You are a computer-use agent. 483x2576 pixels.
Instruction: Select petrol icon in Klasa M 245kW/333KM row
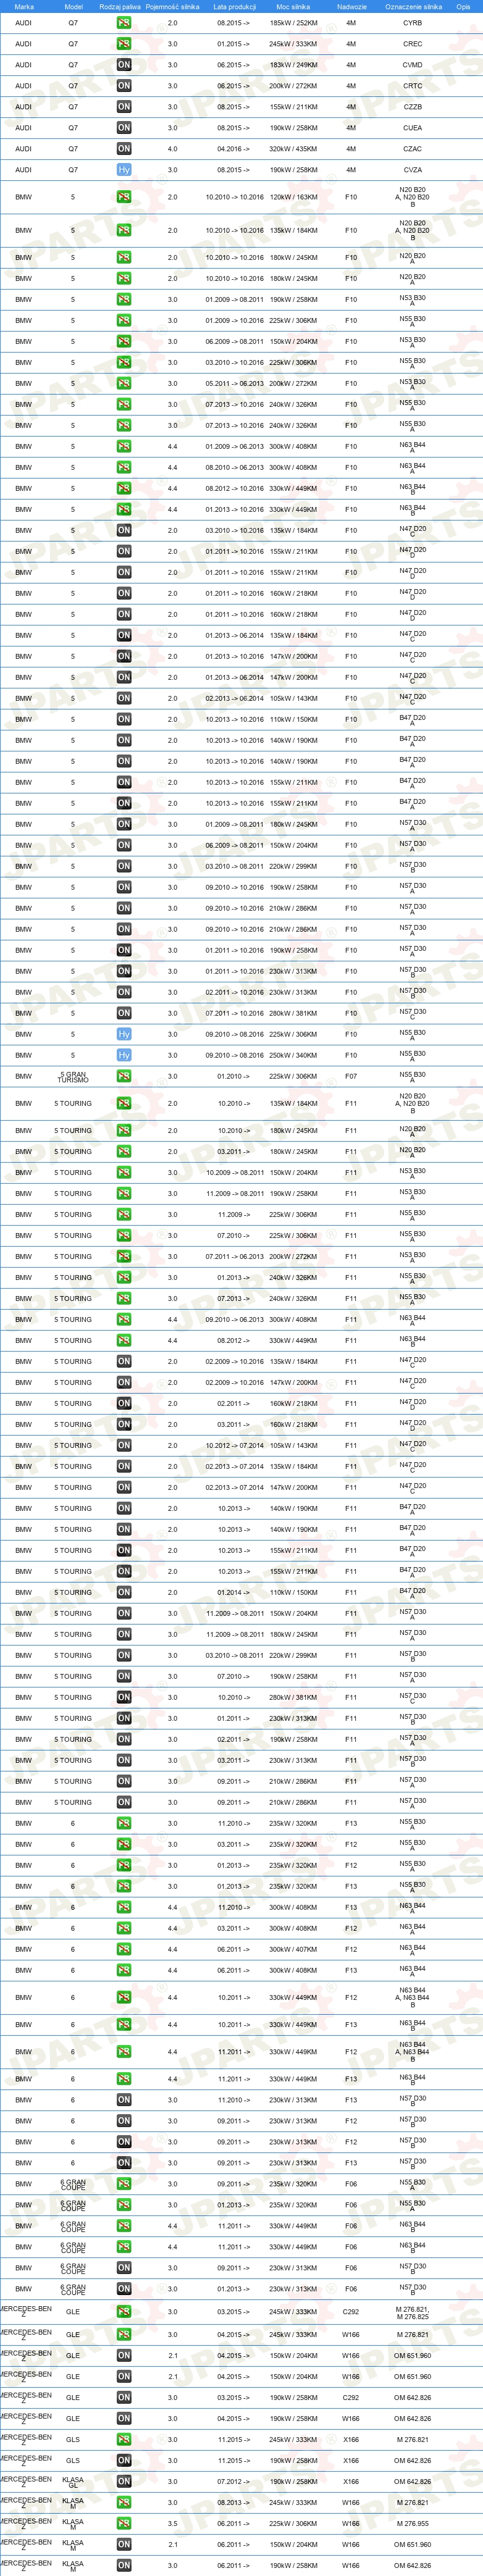tap(124, 2502)
